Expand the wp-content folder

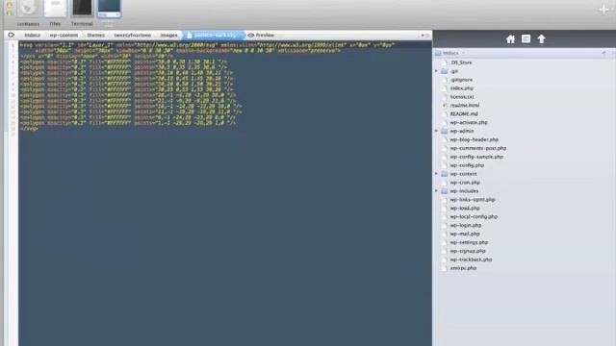coord(436,174)
